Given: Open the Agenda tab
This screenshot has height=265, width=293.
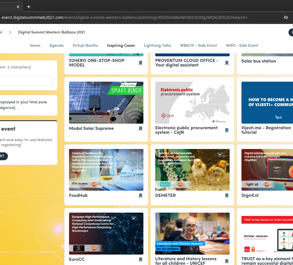Looking at the screenshot, I should (x=56, y=45).
